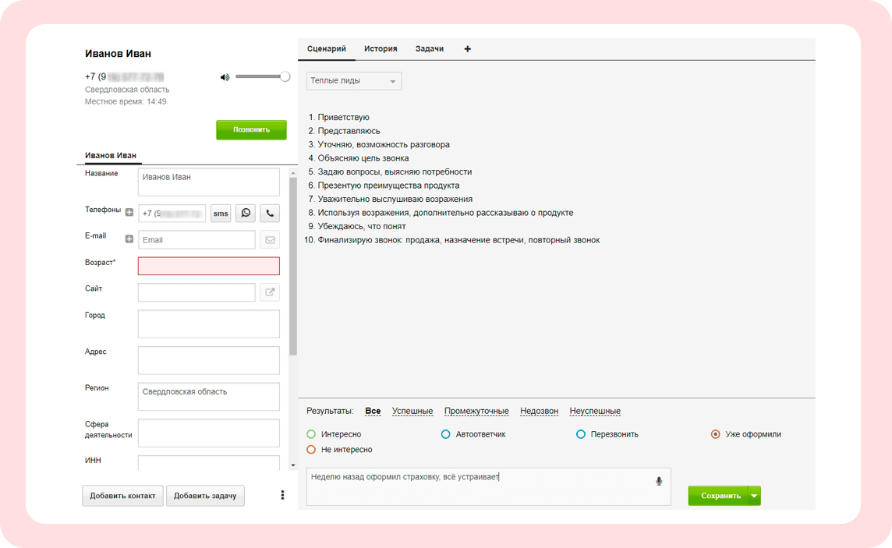Click the Сфера деятельности input field

coord(209,433)
